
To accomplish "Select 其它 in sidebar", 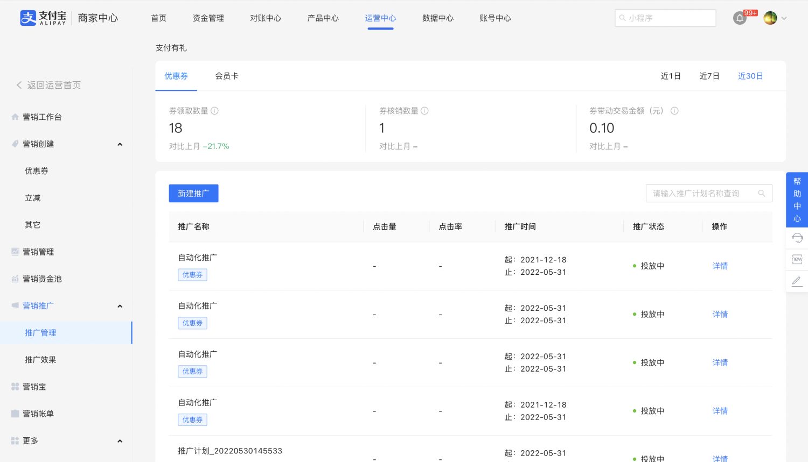I will (x=33, y=225).
